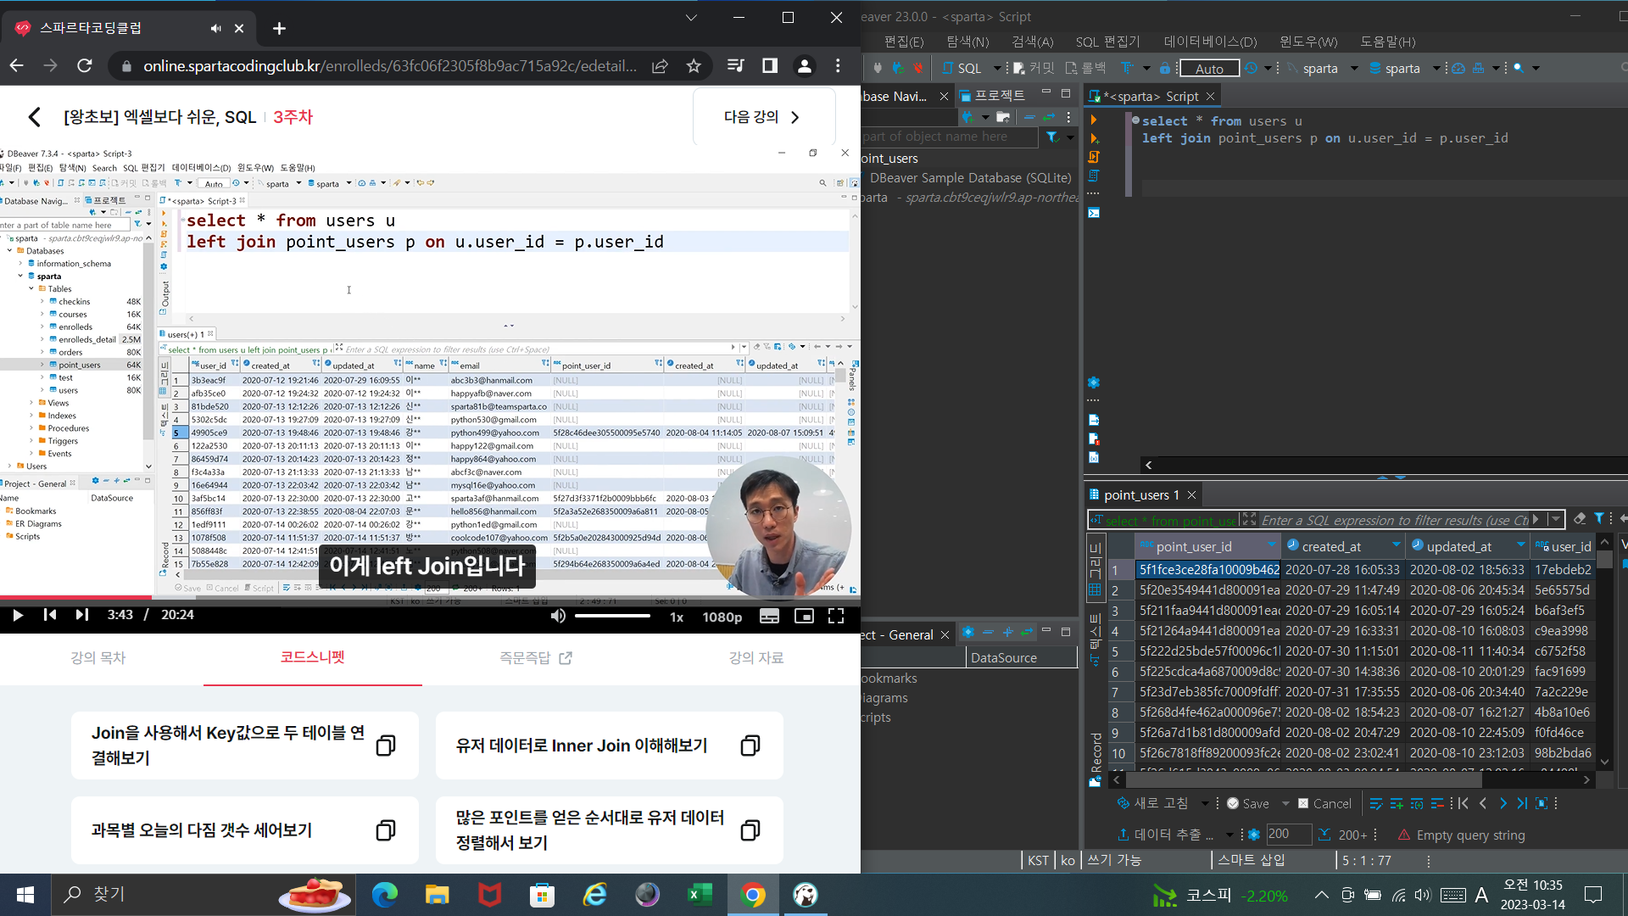Edit the fetch size 200 field

[x=1288, y=835]
